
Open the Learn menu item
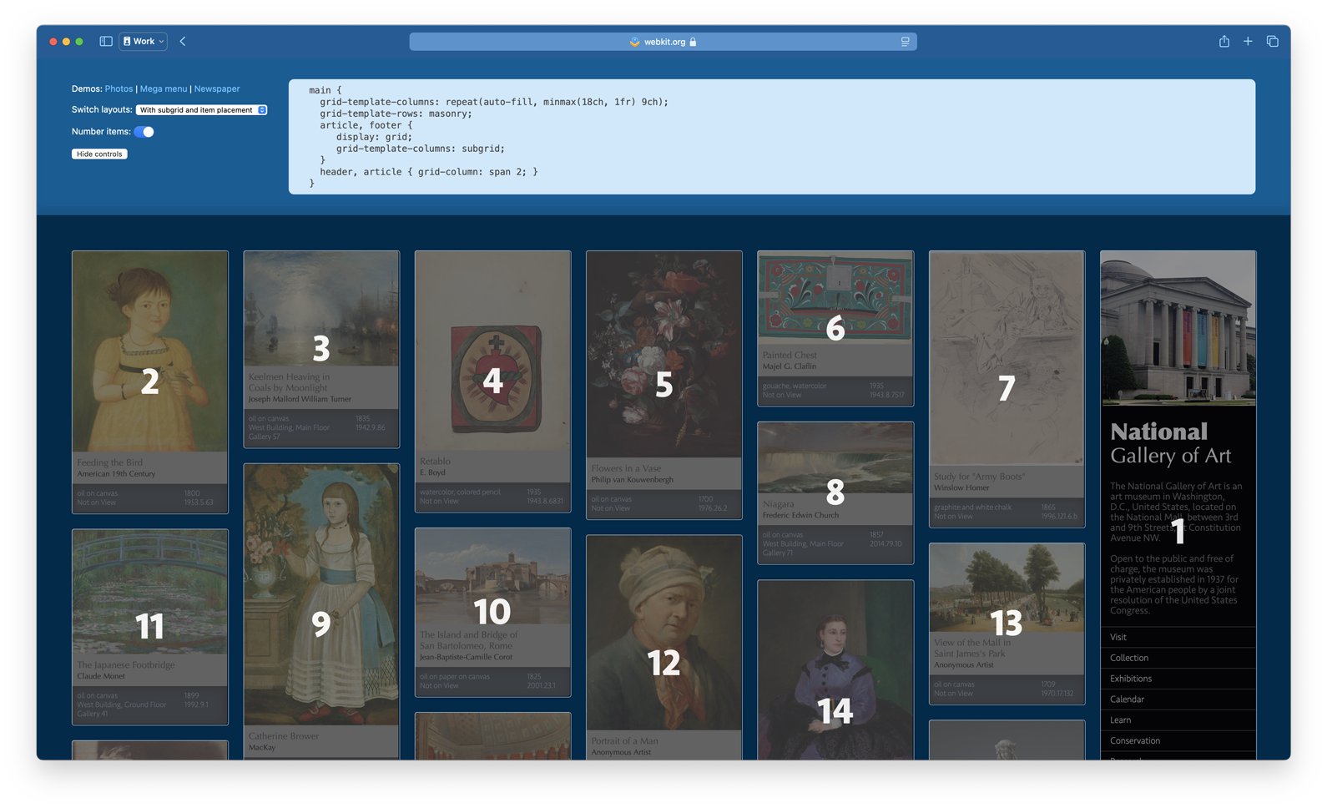[x=1178, y=720]
